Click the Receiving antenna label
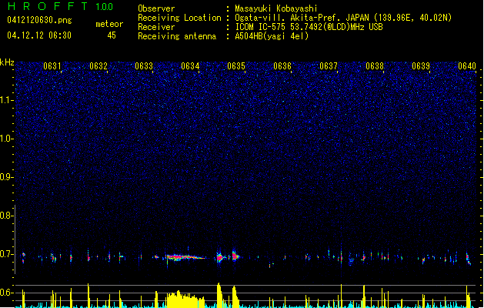Viewport: 484px width, 308px height. (x=177, y=36)
